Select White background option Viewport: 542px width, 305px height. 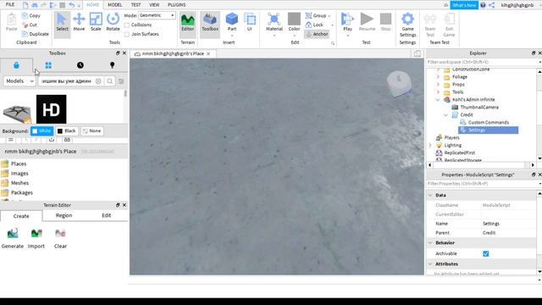pyautogui.click(x=41, y=131)
